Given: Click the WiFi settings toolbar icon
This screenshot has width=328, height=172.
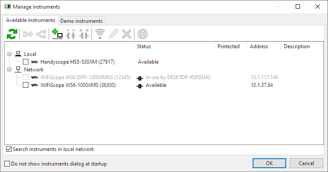Looking at the screenshot, I should (100, 34).
